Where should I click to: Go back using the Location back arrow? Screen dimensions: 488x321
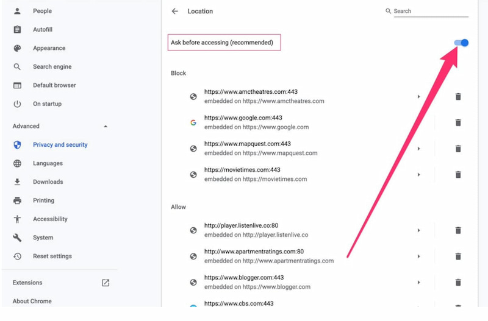175,12
